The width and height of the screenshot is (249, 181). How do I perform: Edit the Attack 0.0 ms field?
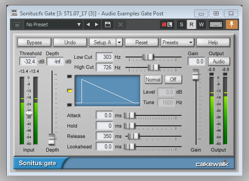[x=105, y=115]
